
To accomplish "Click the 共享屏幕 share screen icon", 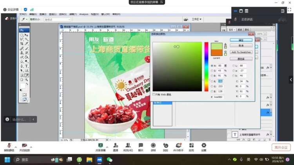I will [101, 145].
